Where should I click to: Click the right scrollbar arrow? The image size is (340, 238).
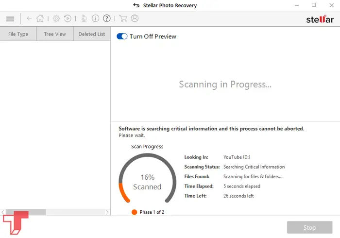point(107,212)
